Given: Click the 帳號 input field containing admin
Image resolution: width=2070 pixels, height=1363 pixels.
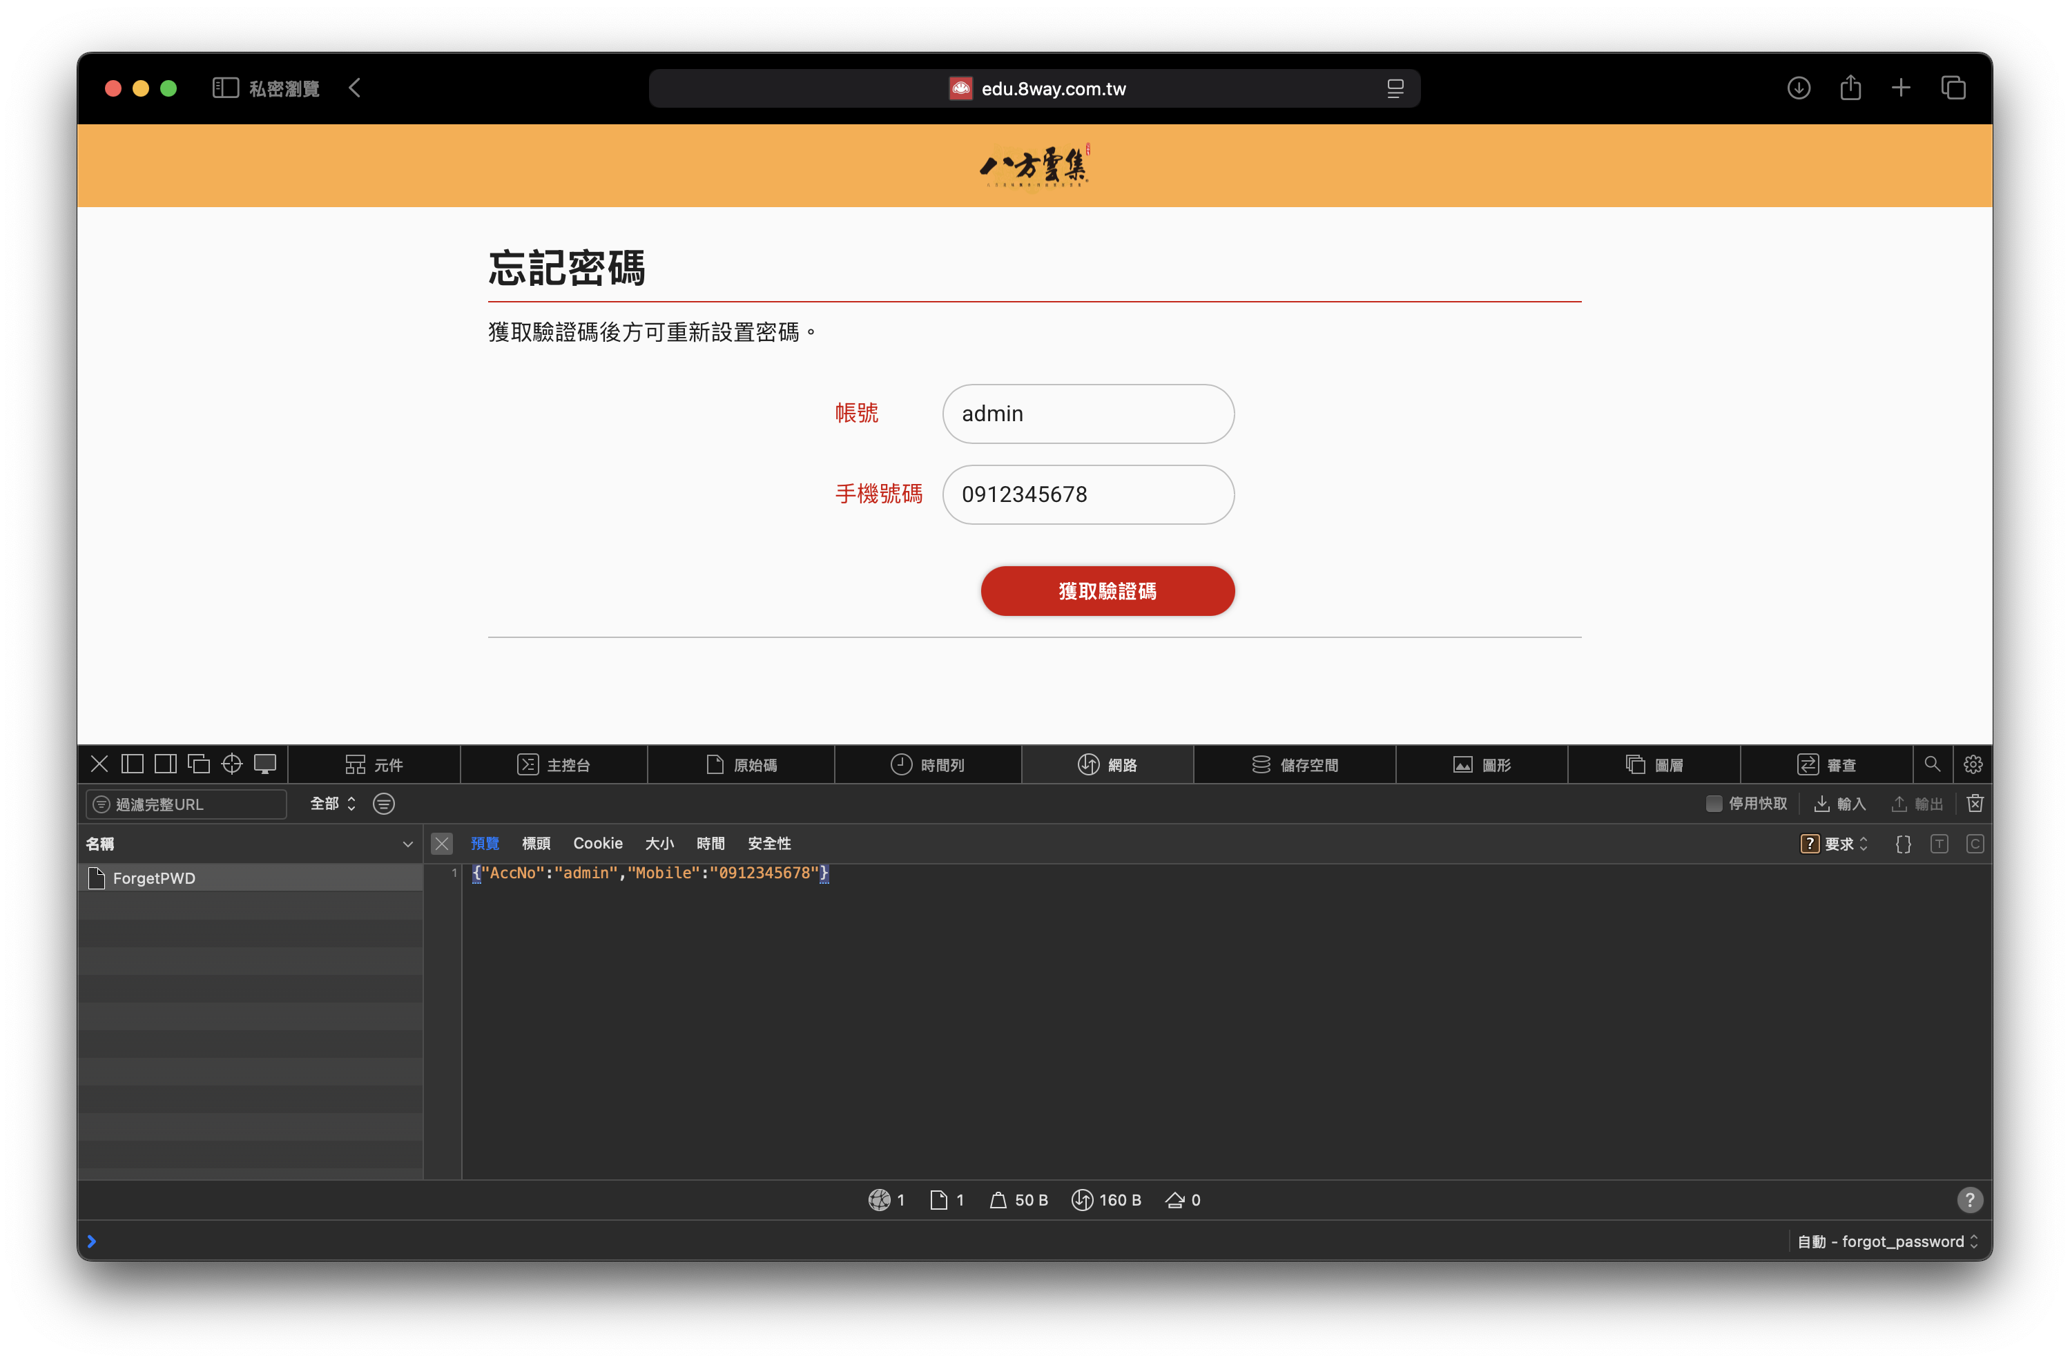Looking at the screenshot, I should [x=1088, y=413].
